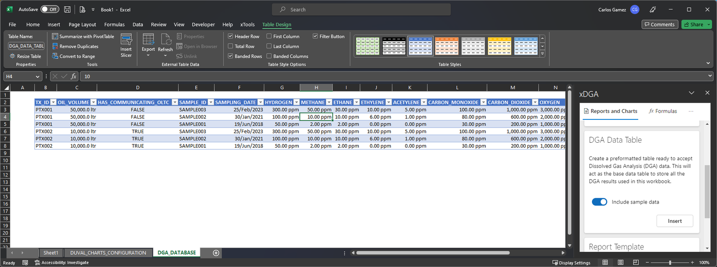Uncheck the Banded Rows checkbox
The height and width of the screenshot is (267, 717).
(230, 56)
